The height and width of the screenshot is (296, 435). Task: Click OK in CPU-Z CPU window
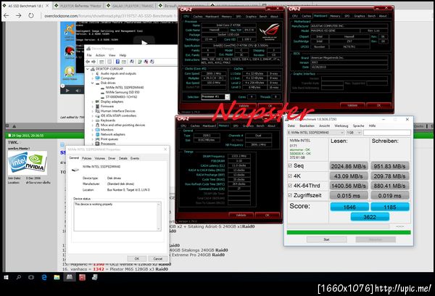coord(270,106)
